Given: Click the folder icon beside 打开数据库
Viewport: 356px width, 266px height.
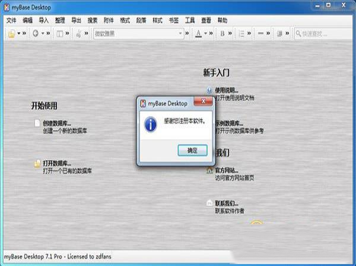Looking at the screenshot, I should pyautogui.click(x=37, y=163).
